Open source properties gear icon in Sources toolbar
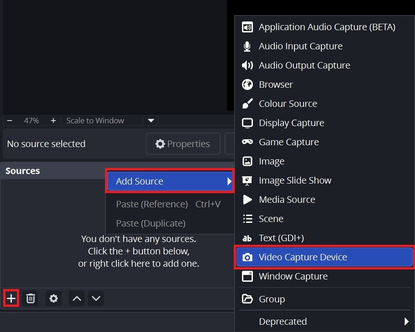Image resolution: width=415 pixels, height=332 pixels. [x=54, y=299]
